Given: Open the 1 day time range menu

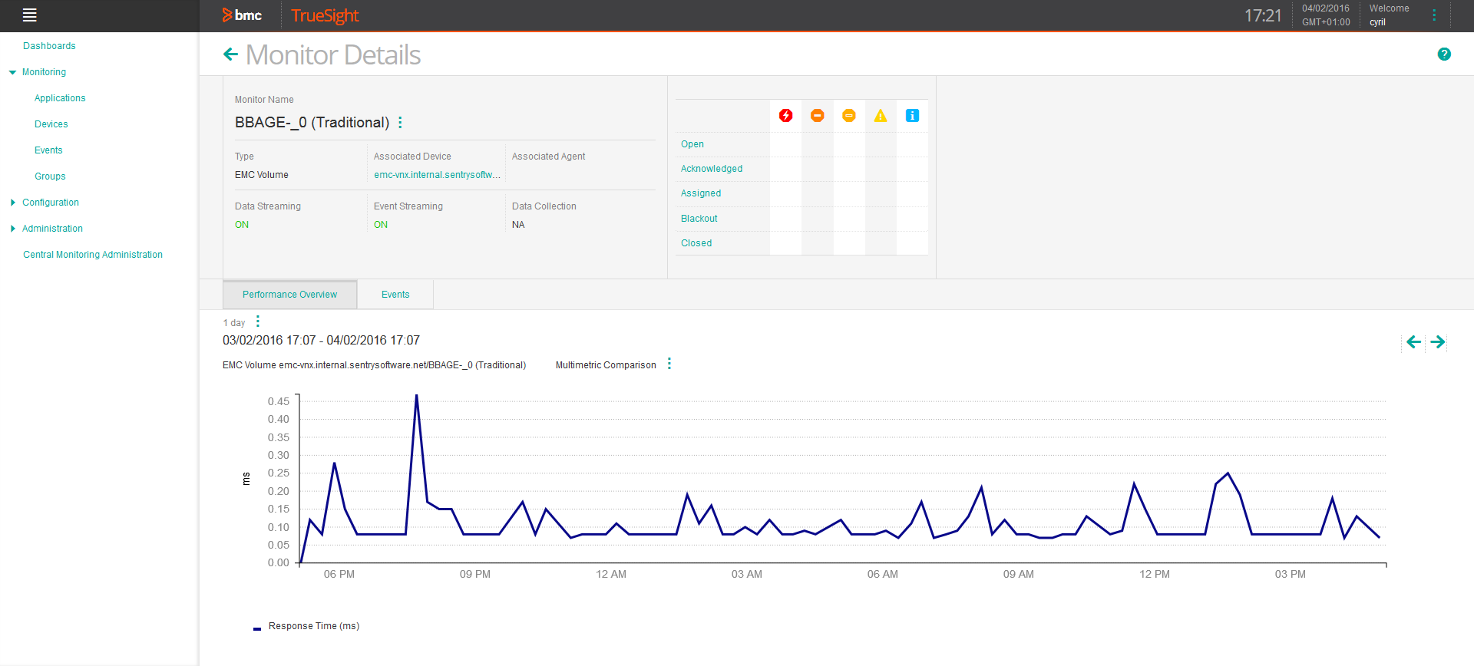Looking at the screenshot, I should [258, 321].
